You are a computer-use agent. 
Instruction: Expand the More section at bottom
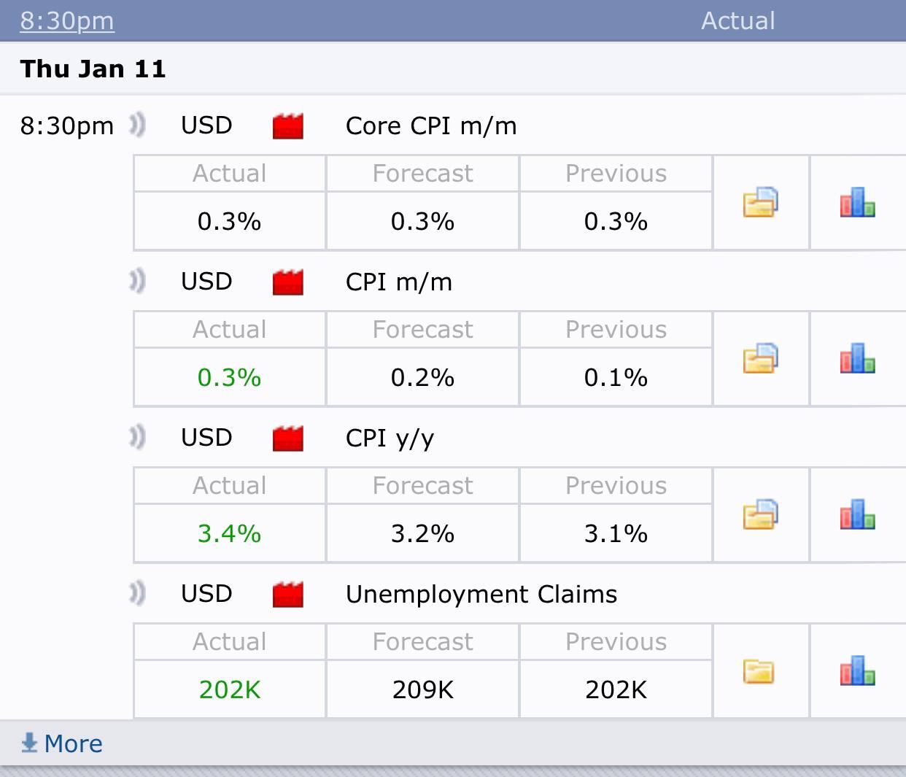pos(63,743)
